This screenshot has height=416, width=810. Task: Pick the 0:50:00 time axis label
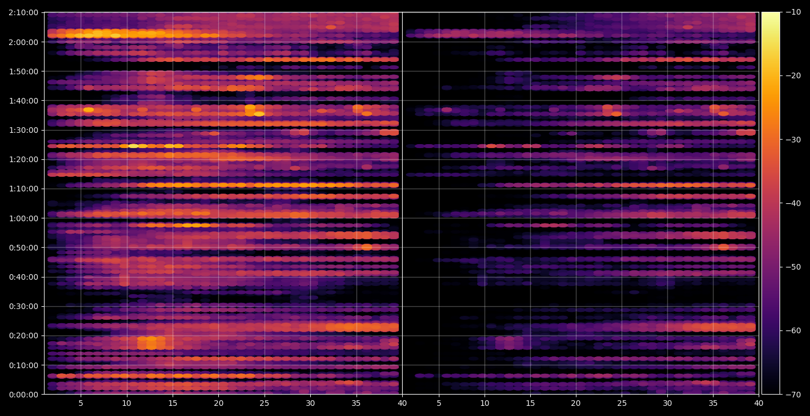point(24,248)
